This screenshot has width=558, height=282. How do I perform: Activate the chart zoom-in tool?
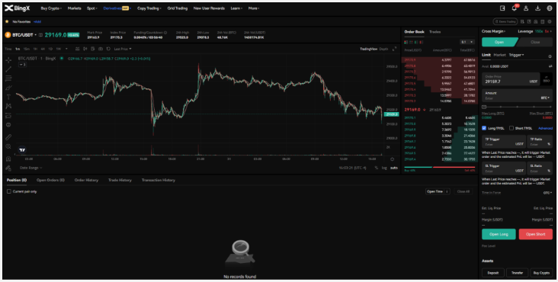pyautogui.click(x=8, y=146)
